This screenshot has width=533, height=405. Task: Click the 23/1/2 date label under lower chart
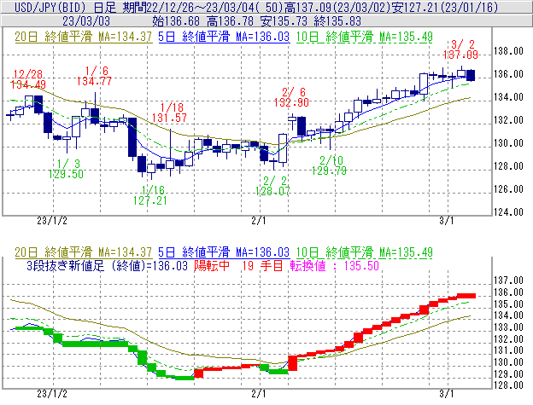[x=52, y=394]
